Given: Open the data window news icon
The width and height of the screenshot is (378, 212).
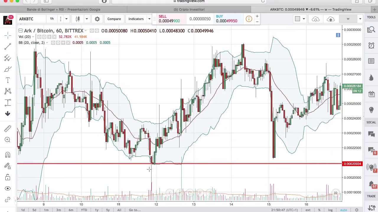Looking at the screenshot, I should coord(371,61).
